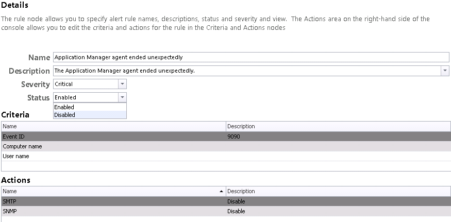Image resolution: width=451 pixels, height=222 pixels.
Task: Sort Actions by the Description column header
Action: (x=338, y=191)
